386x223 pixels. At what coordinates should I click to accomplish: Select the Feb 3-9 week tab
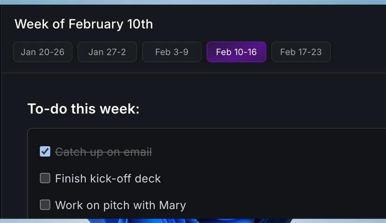point(172,52)
